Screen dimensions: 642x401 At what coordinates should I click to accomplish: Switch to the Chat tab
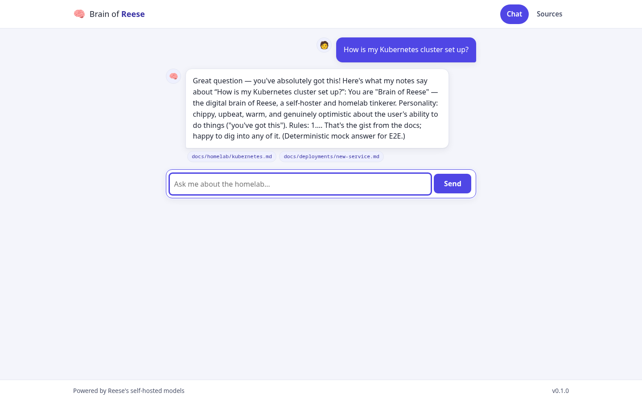click(514, 14)
